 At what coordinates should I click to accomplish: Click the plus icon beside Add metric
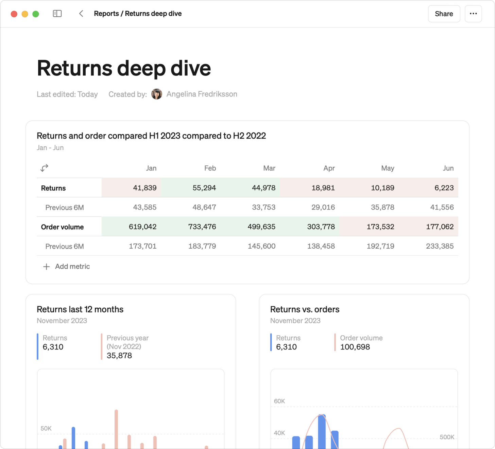point(47,267)
